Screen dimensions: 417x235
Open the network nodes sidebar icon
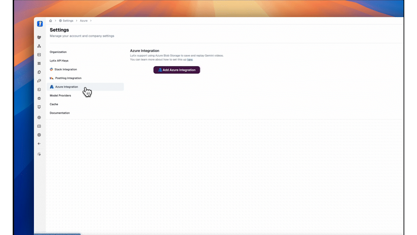click(39, 46)
